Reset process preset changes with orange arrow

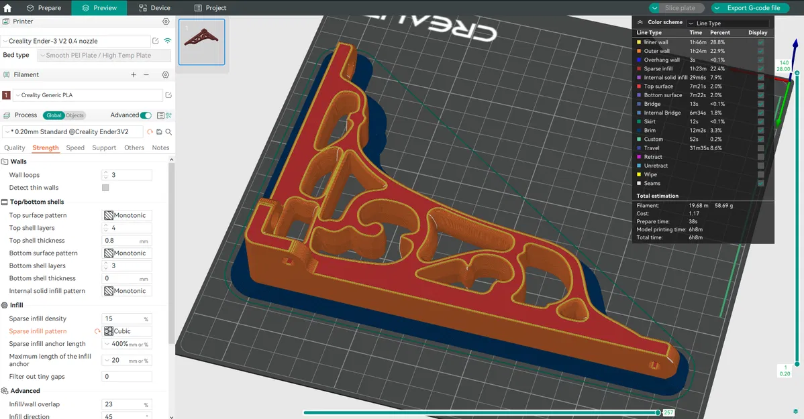pos(150,131)
